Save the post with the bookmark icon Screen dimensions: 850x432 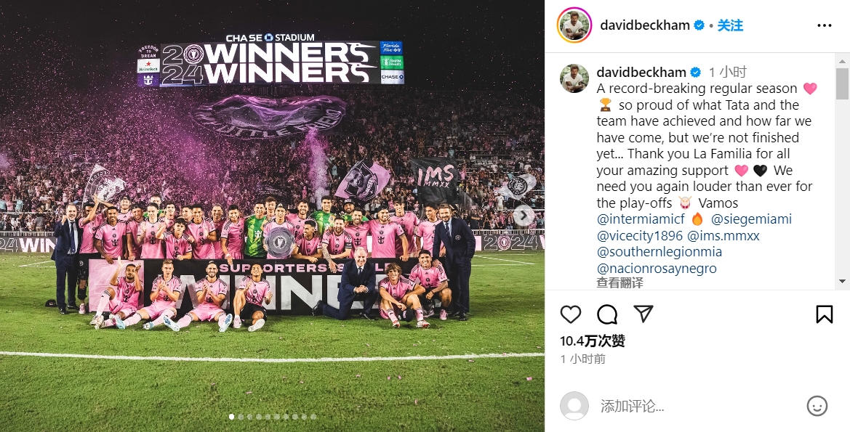pyautogui.click(x=824, y=314)
